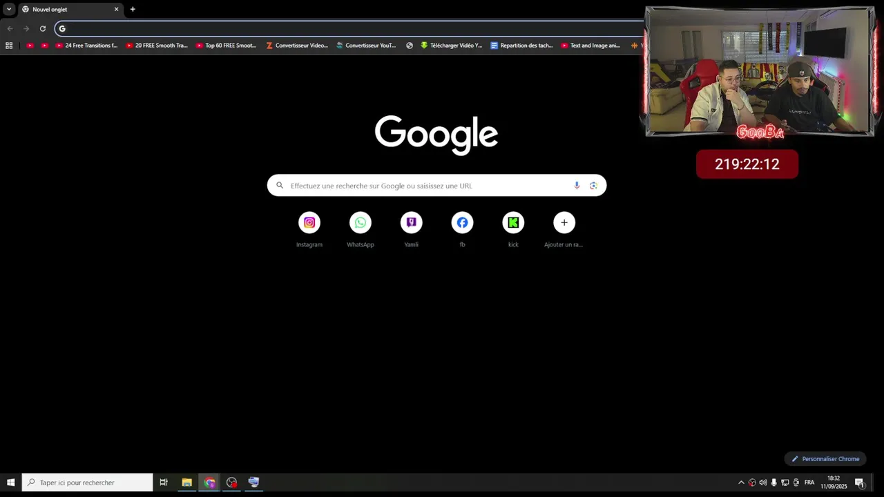This screenshot has width=884, height=497.
Task: Open the Windows Start menu
Action: (x=10, y=483)
